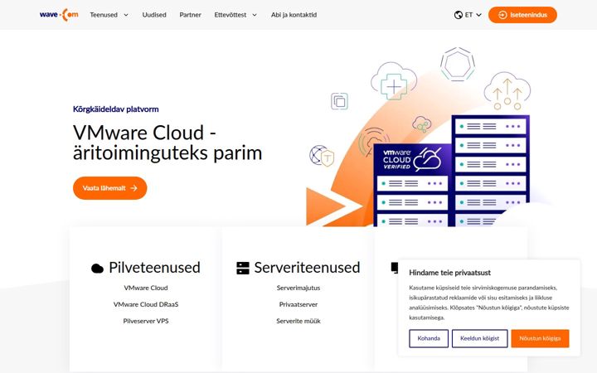
Task: Open the Privaatserver link
Action: click(298, 304)
